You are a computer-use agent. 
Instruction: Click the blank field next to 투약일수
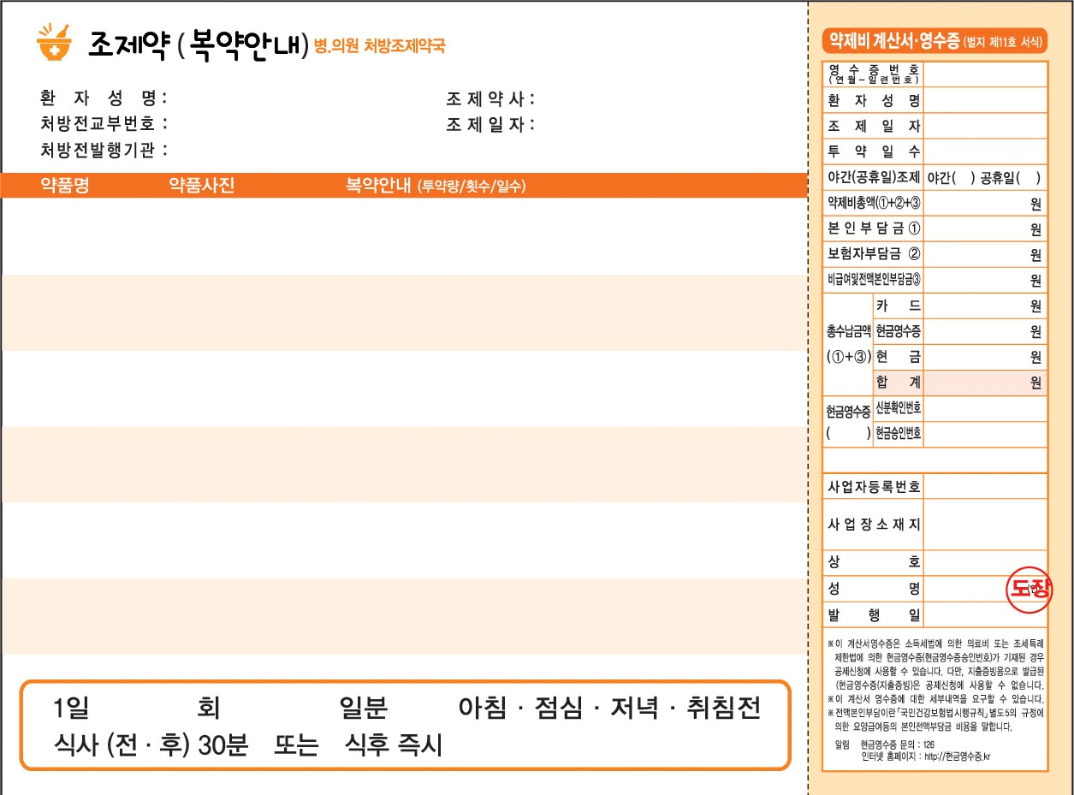pyautogui.click(x=985, y=151)
